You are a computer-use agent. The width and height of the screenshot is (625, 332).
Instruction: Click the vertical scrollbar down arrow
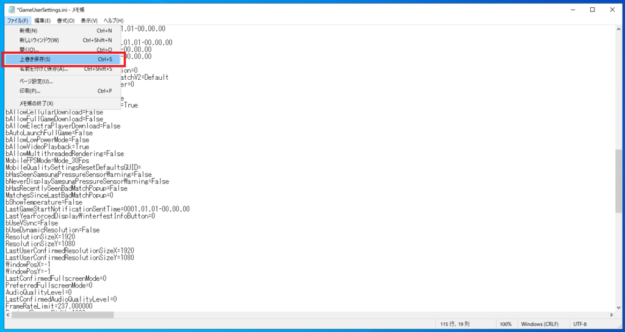(618, 308)
